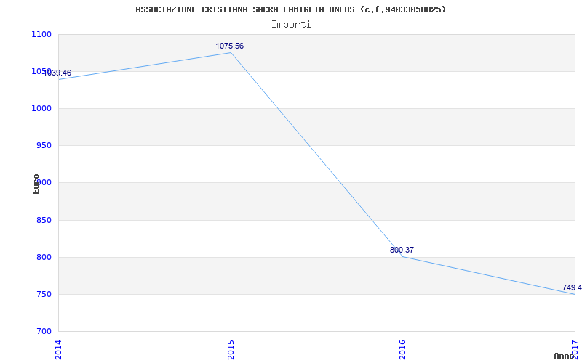Click the 2017 x-axis label
Screen dimensions: 582x363
(x=575, y=349)
